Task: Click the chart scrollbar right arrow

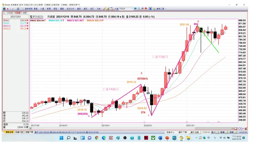Action: [233, 129]
